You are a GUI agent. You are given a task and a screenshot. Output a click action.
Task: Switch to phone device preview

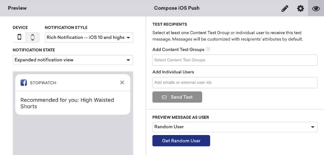(x=19, y=37)
